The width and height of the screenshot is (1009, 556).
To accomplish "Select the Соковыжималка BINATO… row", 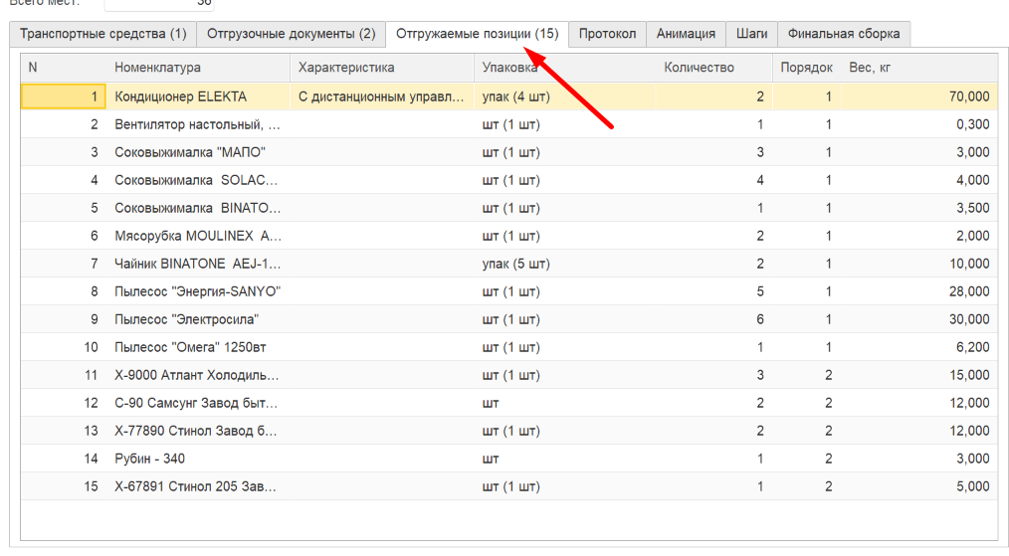I will (509, 208).
